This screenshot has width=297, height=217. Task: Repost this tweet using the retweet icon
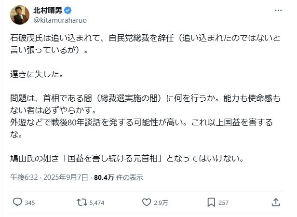coord(82,202)
